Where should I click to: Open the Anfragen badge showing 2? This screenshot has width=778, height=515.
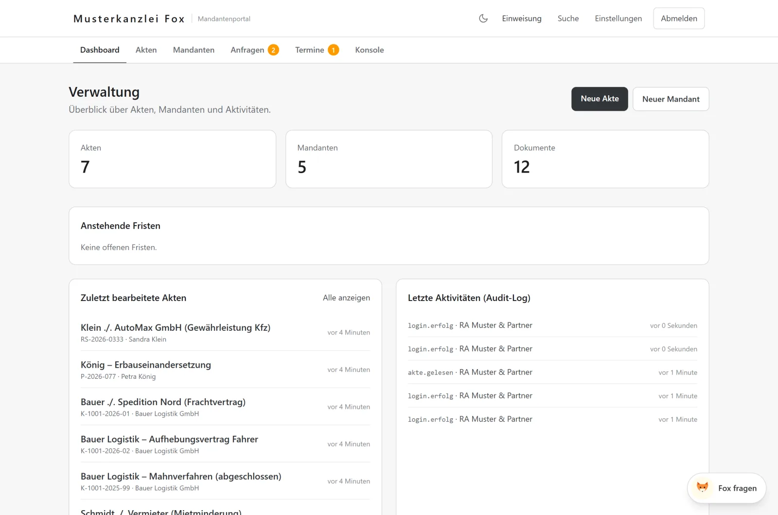(x=273, y=50)
